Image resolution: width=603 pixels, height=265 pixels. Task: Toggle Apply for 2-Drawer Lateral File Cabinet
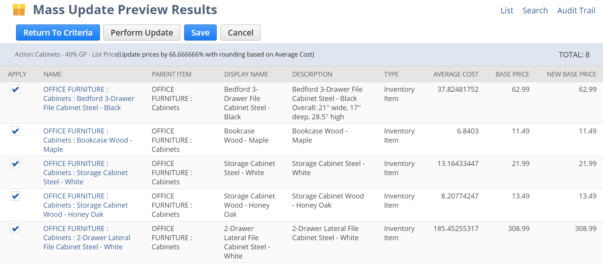coord(15,229)
